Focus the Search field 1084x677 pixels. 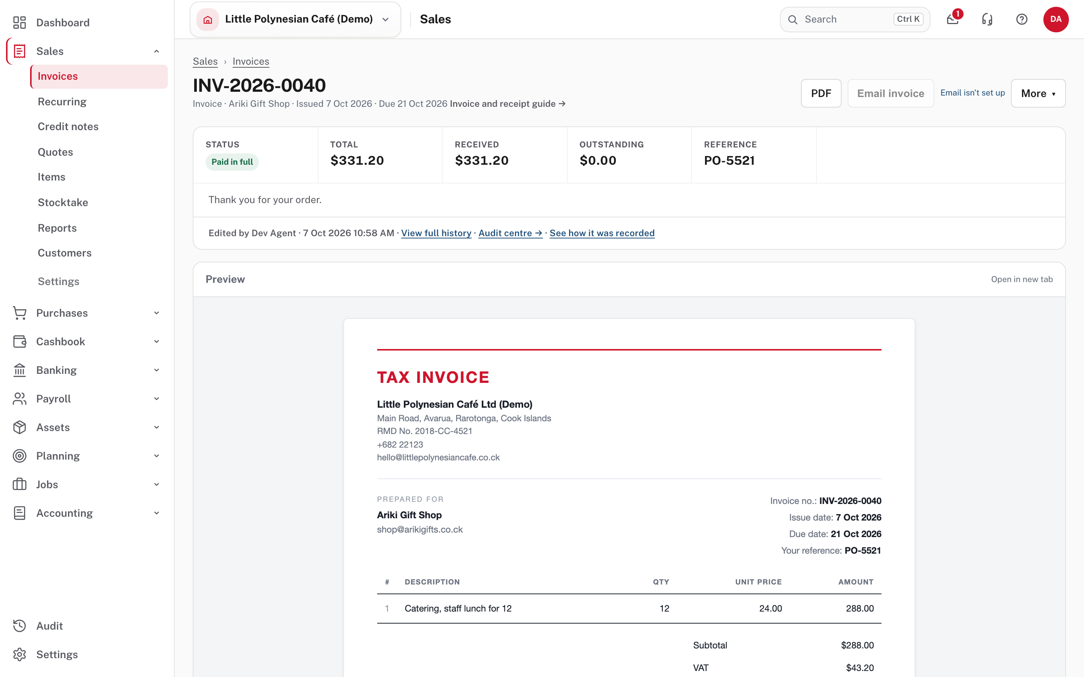[x=855, y=19]
